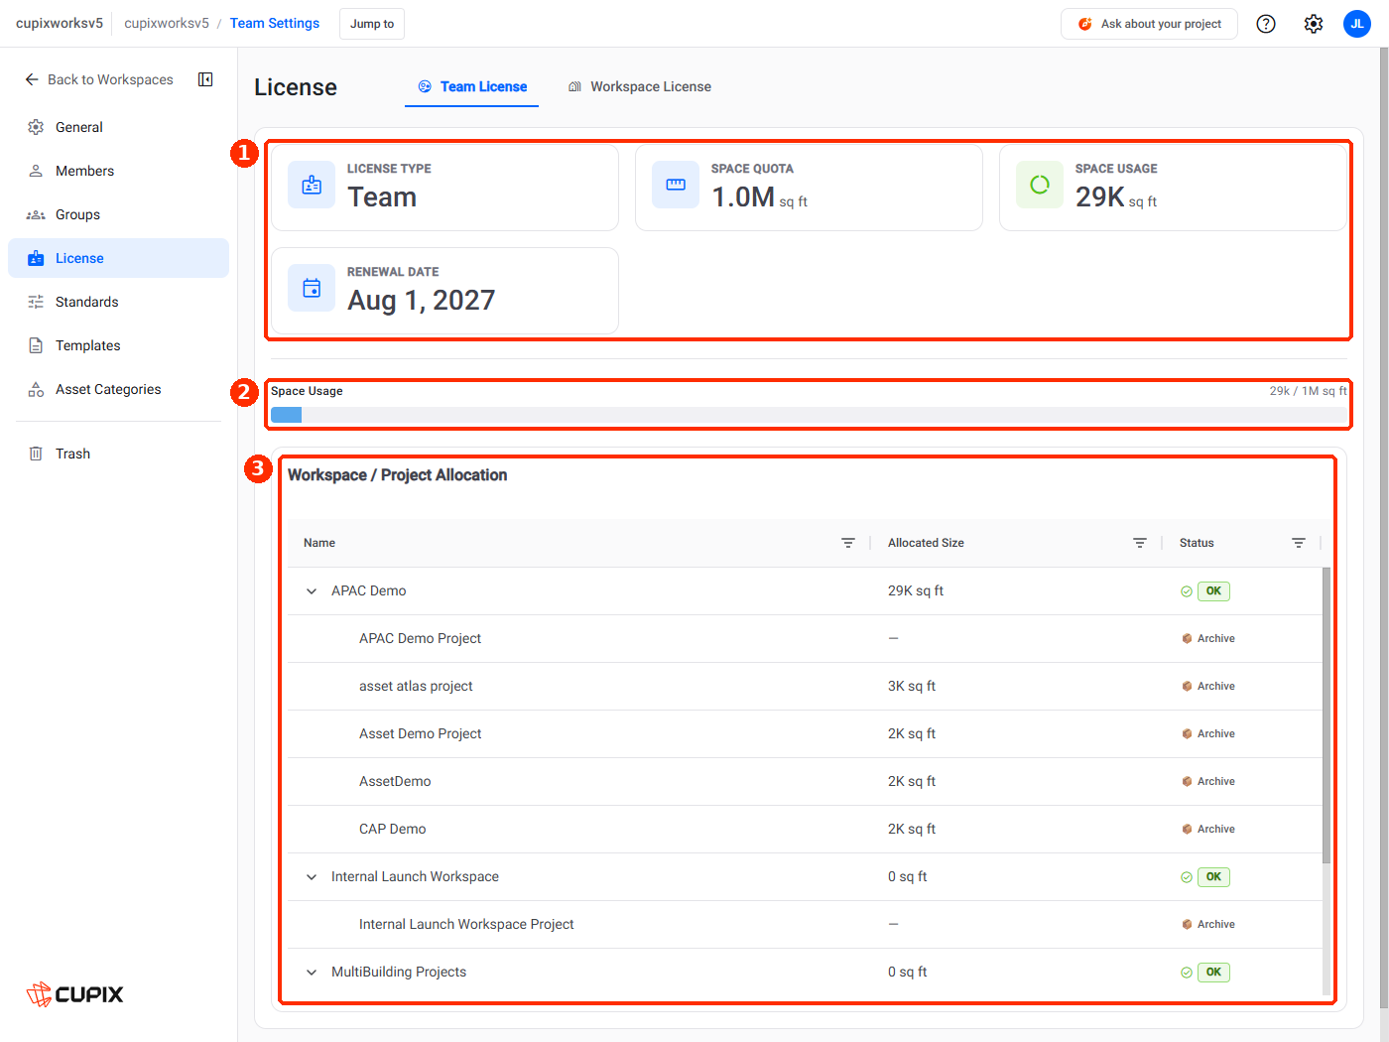The height and width of the screenshot is (1042, 1389).
Task: Click the Renewal Date calendar icon
Action: 312,288
